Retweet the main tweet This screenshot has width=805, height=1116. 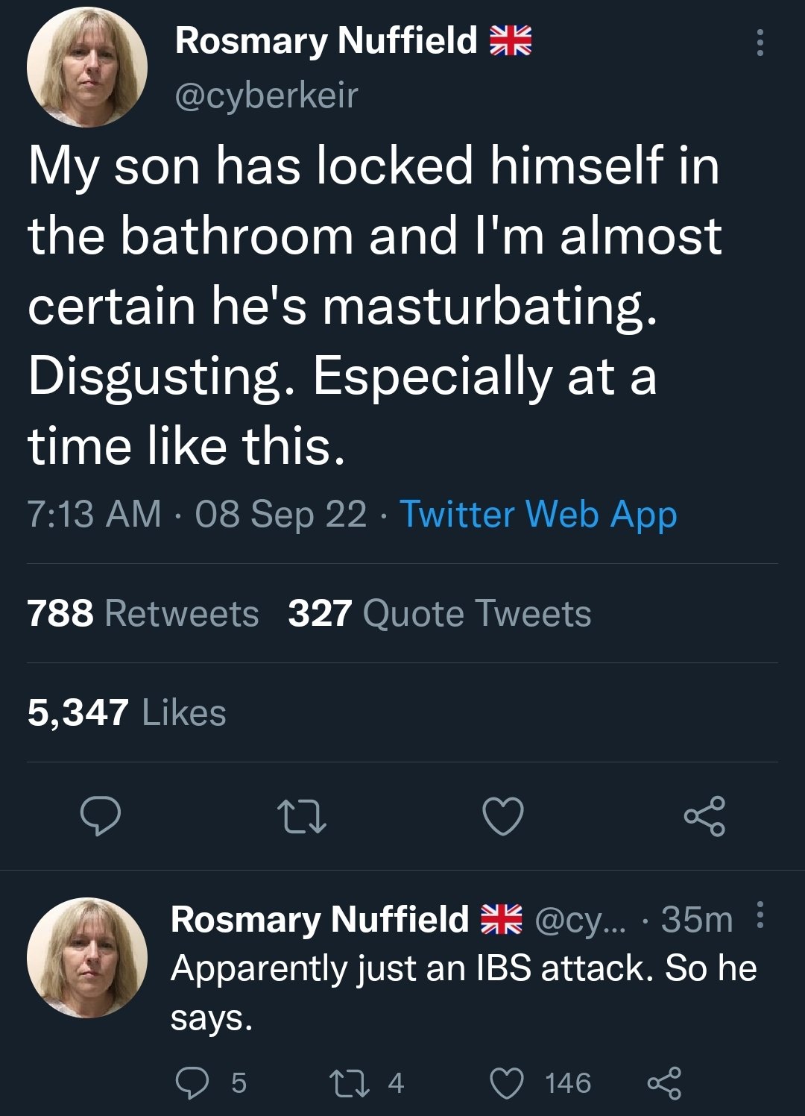tap(301, 816)
